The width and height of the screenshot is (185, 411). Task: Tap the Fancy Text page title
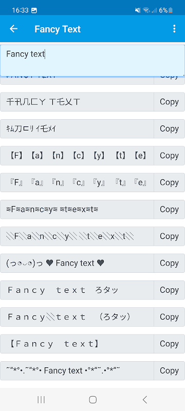[58, 29]
